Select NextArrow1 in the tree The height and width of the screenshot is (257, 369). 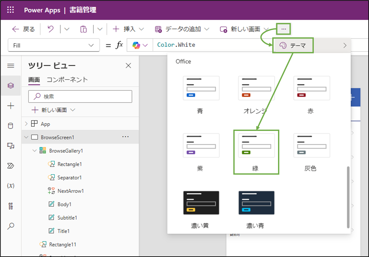[x=71, y=191]
